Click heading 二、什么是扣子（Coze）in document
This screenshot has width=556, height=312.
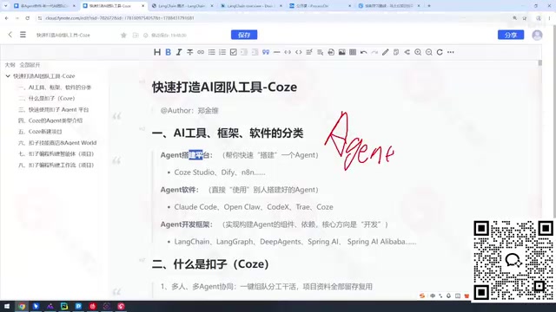click(210, 264)
